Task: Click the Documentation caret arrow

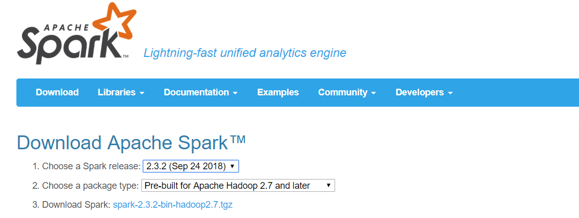Action: point(235,93)
